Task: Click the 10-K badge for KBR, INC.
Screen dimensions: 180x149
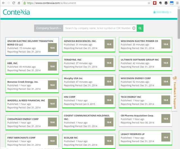Action: coord(52,67)
